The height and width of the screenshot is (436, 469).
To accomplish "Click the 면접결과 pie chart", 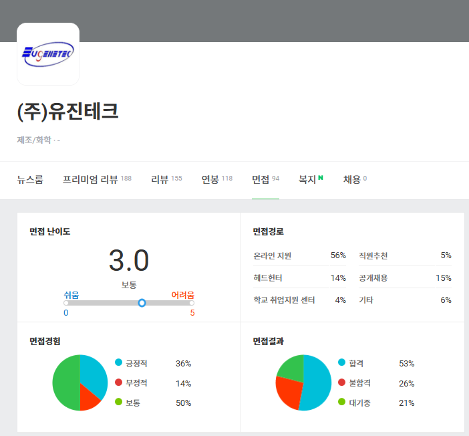I will pos(303,383).
